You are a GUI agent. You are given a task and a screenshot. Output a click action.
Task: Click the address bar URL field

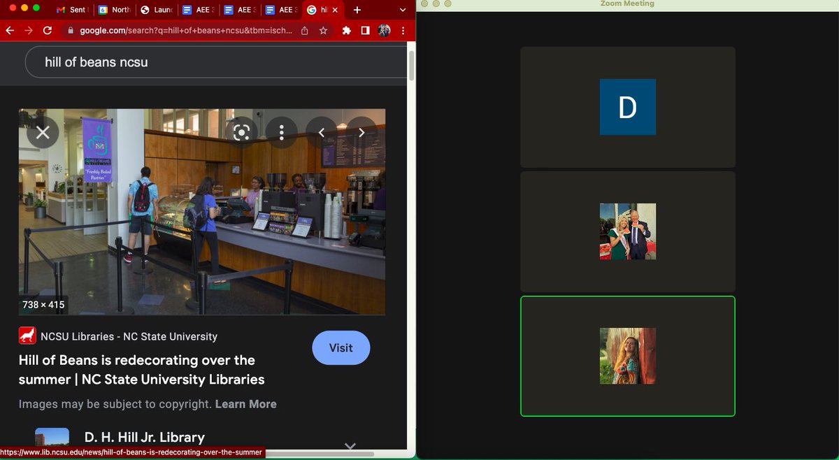(x=187, y=31)
